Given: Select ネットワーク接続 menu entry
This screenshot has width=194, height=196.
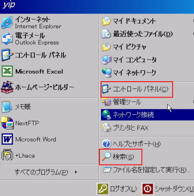Looking at the screenshot, I should tap(147, 115).
